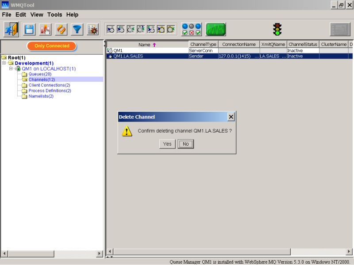Click the exit door icon

(x=11, y=29)
